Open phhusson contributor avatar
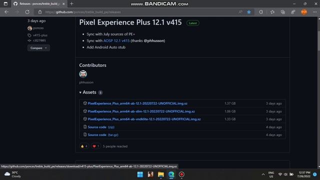The width and height of the screenshot is (320, 180). pyautogui.click(x=83, y=74)
